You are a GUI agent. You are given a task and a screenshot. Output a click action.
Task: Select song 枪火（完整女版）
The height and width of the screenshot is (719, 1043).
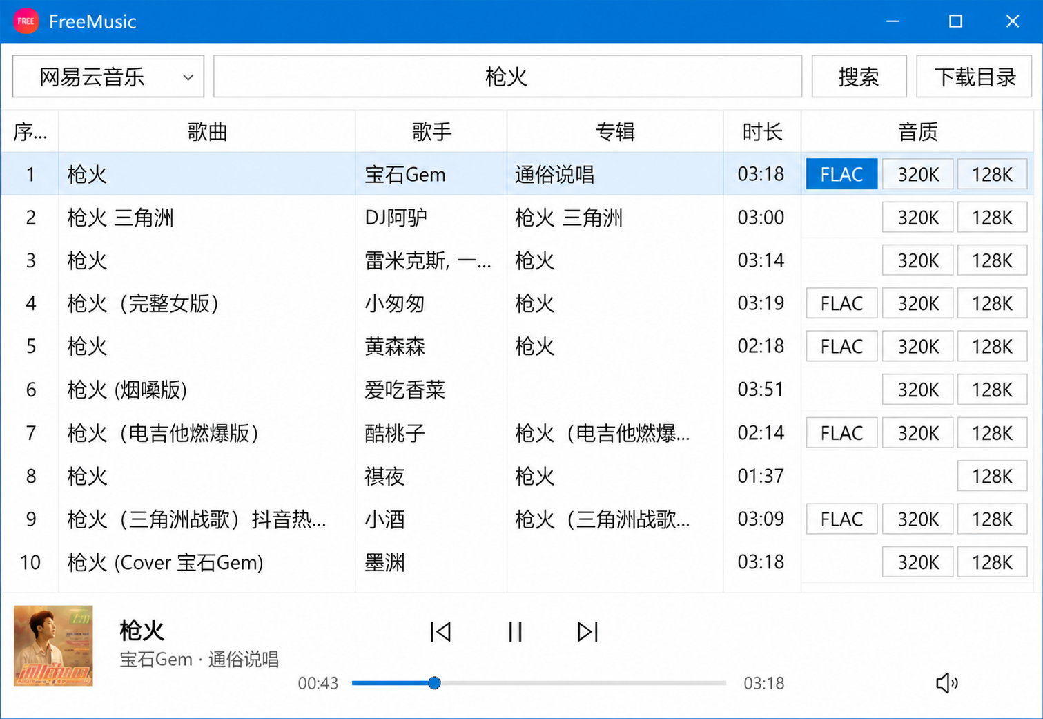(143, 303)
